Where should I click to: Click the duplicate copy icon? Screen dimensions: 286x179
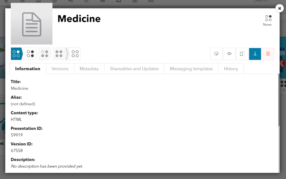tap(242, 54)
